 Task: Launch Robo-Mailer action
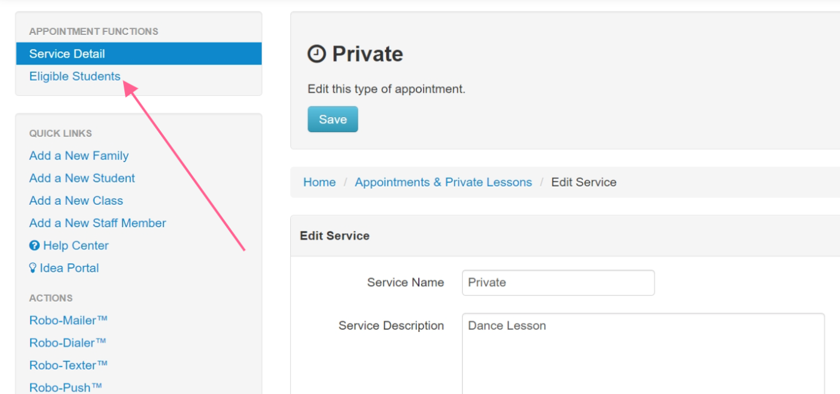(x=69, y=321)
